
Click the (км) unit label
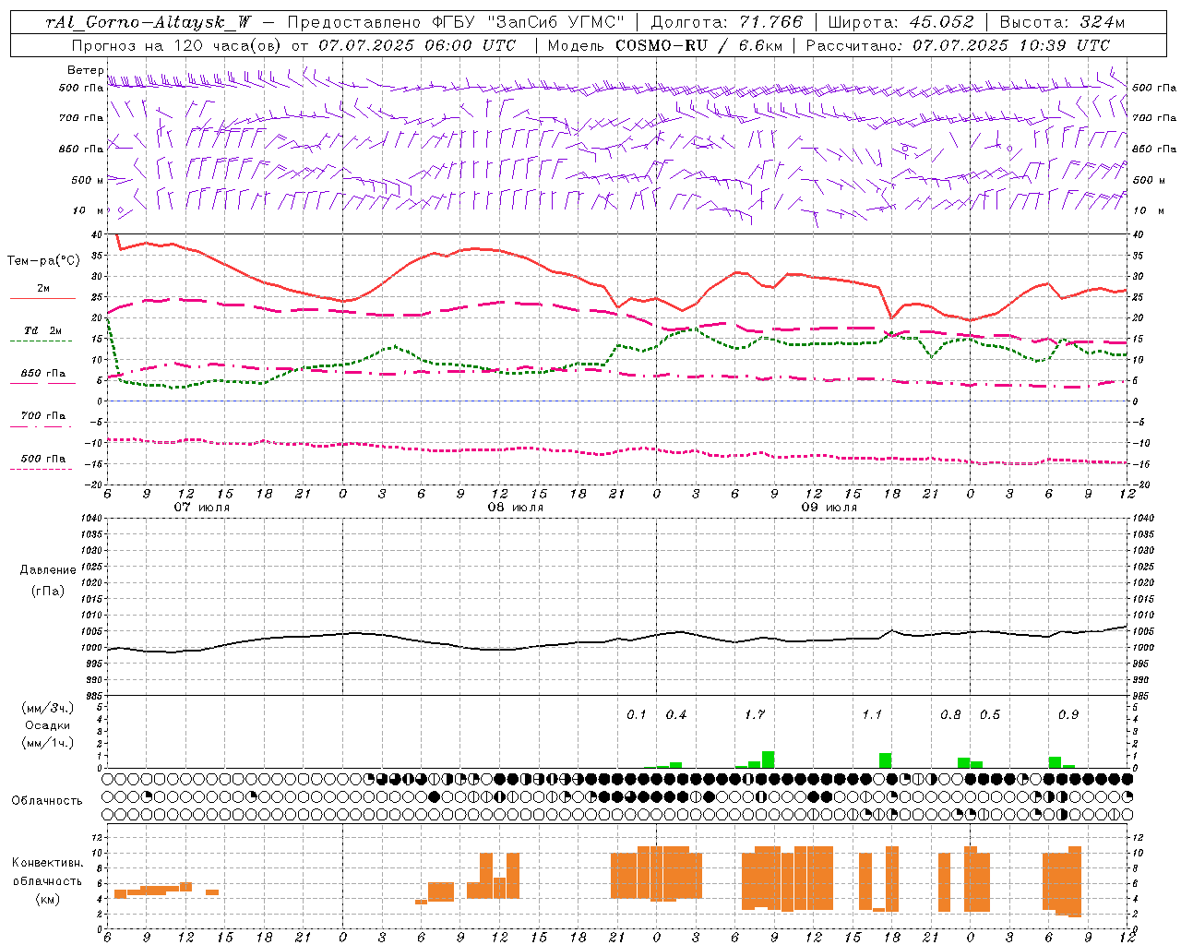click(x=48, y=899)
